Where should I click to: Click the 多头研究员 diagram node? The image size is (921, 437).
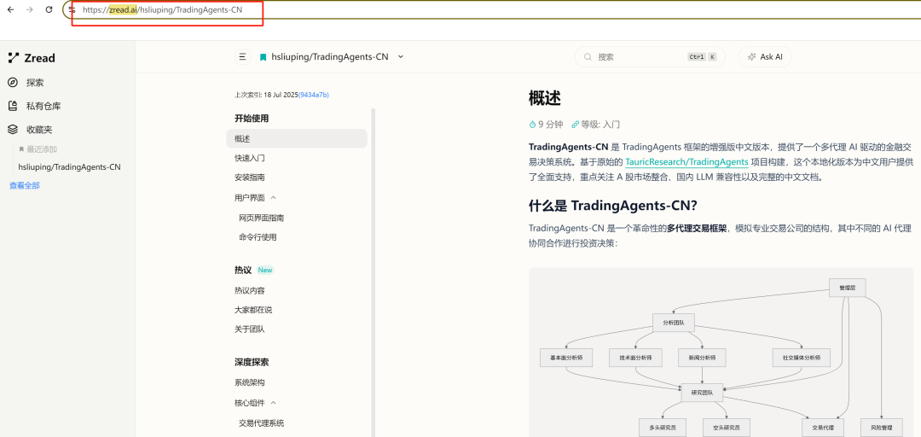663,428
